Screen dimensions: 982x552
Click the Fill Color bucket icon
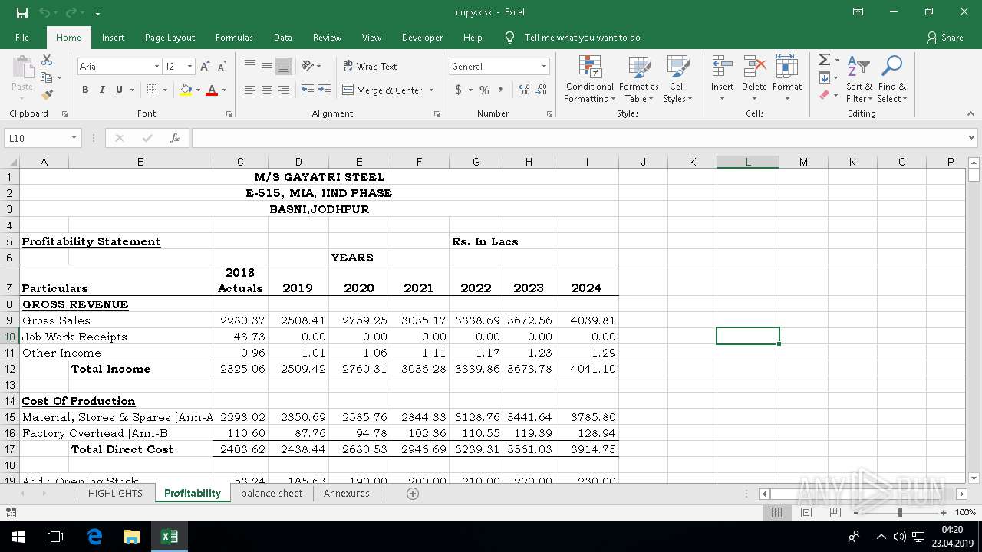point(185,90)
